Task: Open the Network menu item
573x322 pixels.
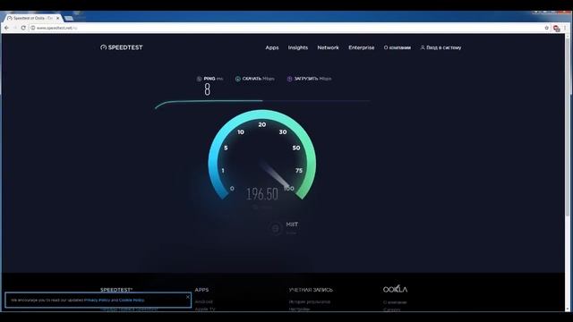Action: click(328, 47)
